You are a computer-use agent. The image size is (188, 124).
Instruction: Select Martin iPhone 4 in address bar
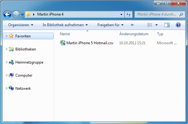(50, 14)
